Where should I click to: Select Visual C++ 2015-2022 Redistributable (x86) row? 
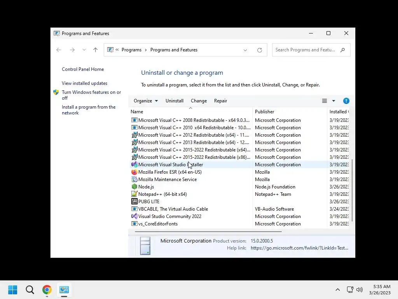[x=239, y=157]
